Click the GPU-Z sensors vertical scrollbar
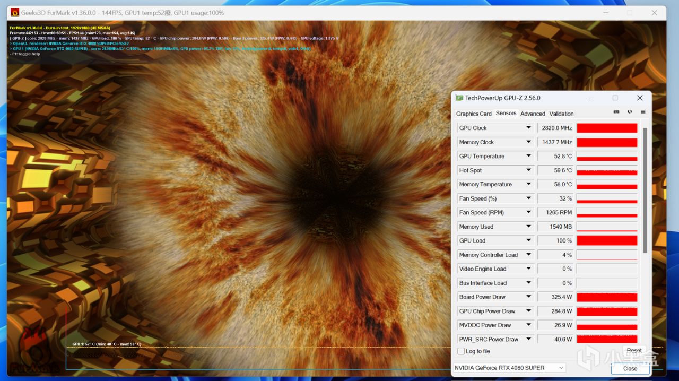679x381 pixels. click(645, 190)
